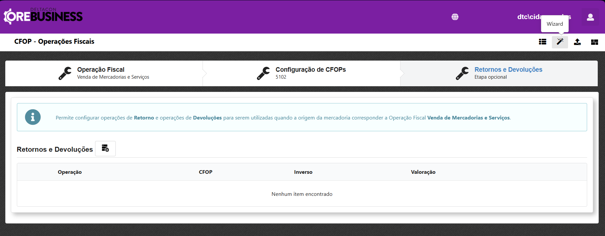Sort by the Operação column header

click(x=70, y=172)
